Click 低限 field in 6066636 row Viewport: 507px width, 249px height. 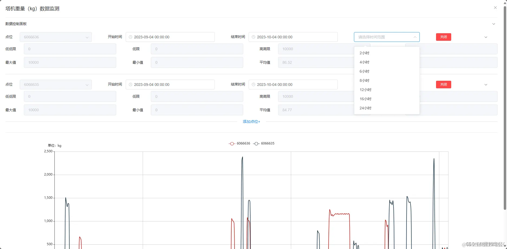click(197, 49)
